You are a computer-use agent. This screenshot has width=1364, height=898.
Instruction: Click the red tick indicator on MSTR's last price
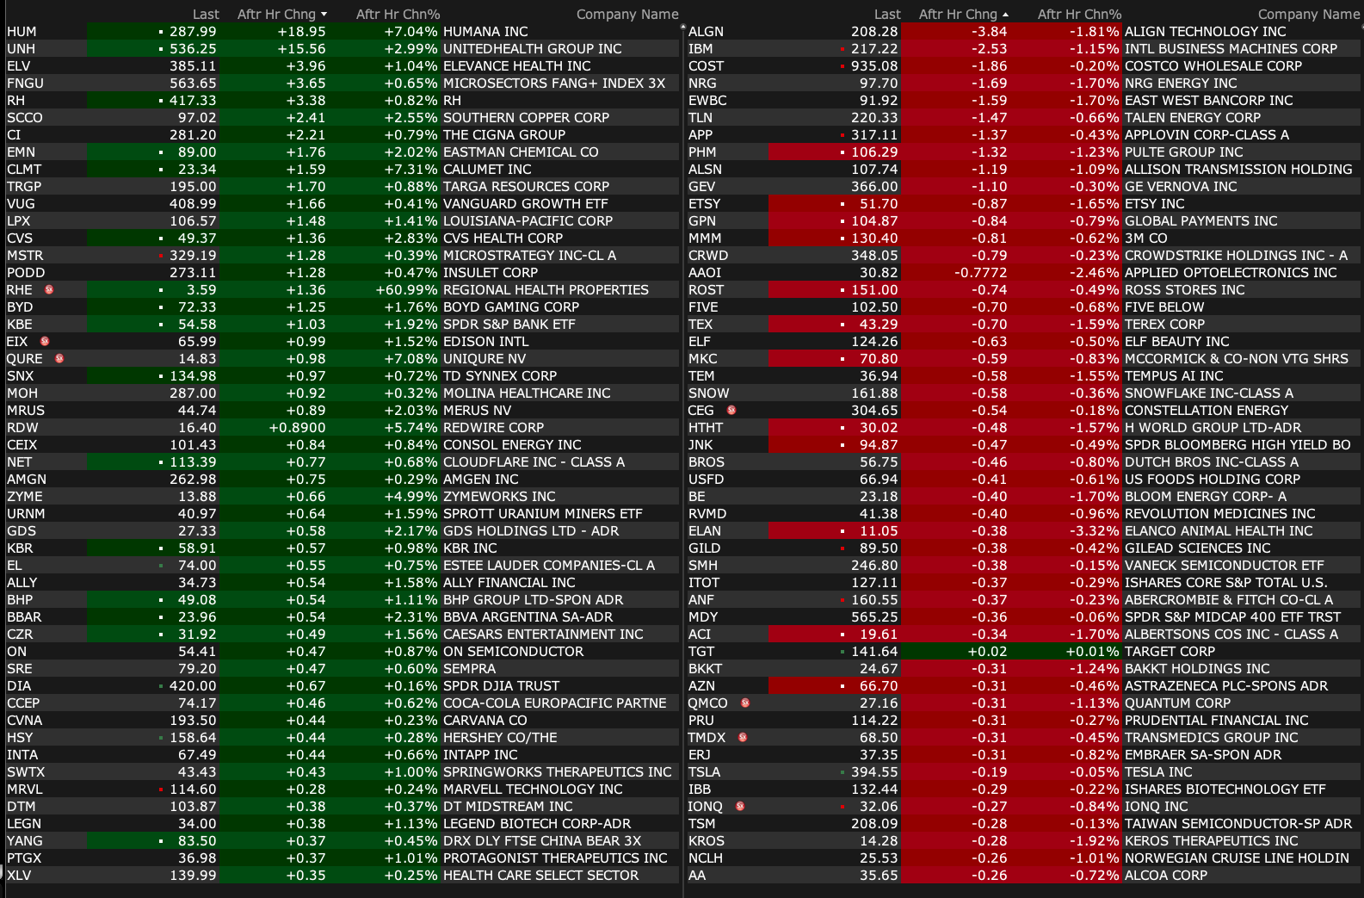pyautogui.click(x=161, y=256)
